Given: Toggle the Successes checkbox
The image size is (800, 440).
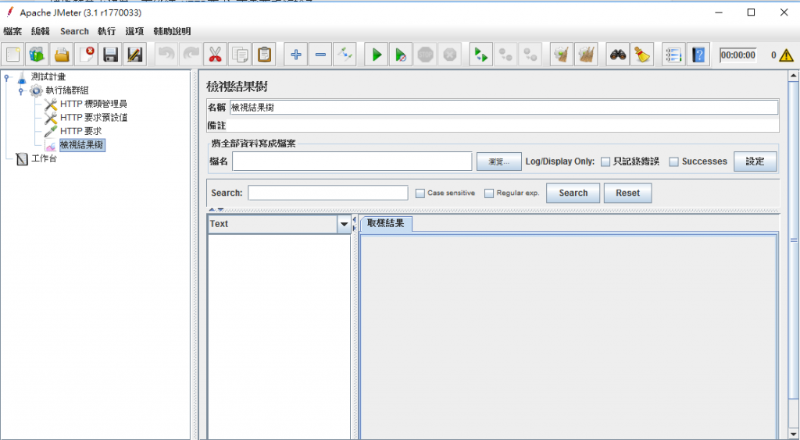Looking at the screenshot, I should click(674, 162).
